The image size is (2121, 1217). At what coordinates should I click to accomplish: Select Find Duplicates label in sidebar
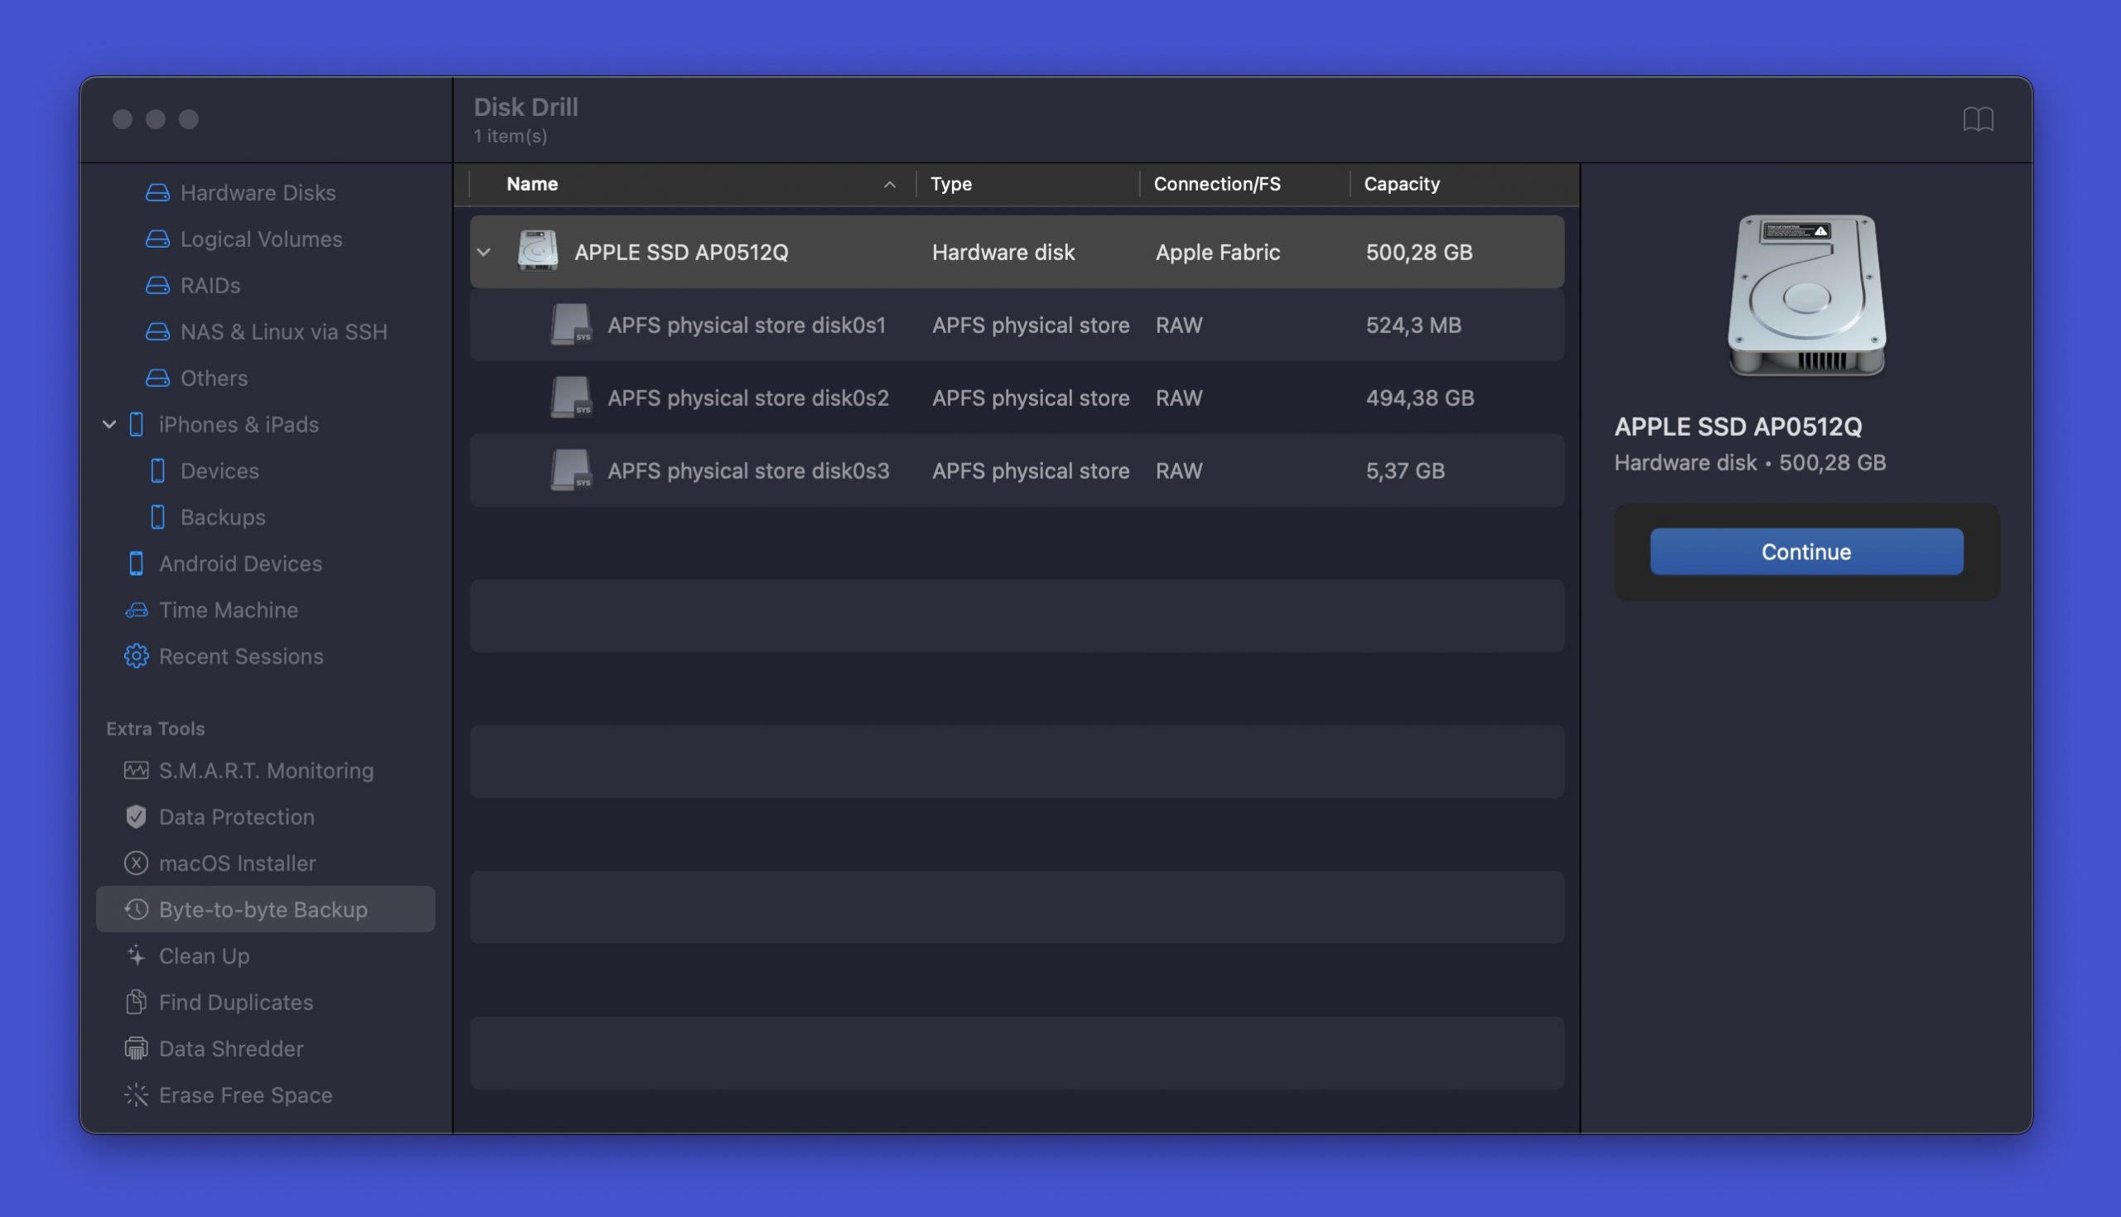[235, 1002]
